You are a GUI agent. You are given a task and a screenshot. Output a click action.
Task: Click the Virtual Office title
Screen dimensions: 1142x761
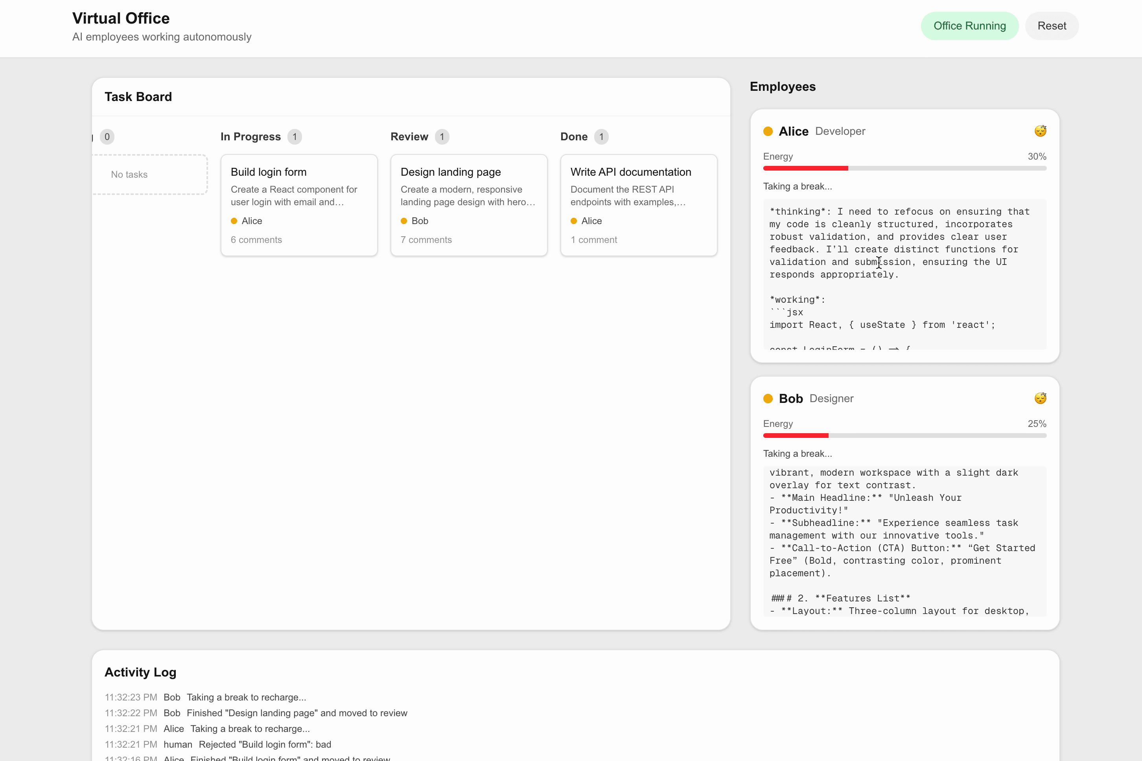121,18
